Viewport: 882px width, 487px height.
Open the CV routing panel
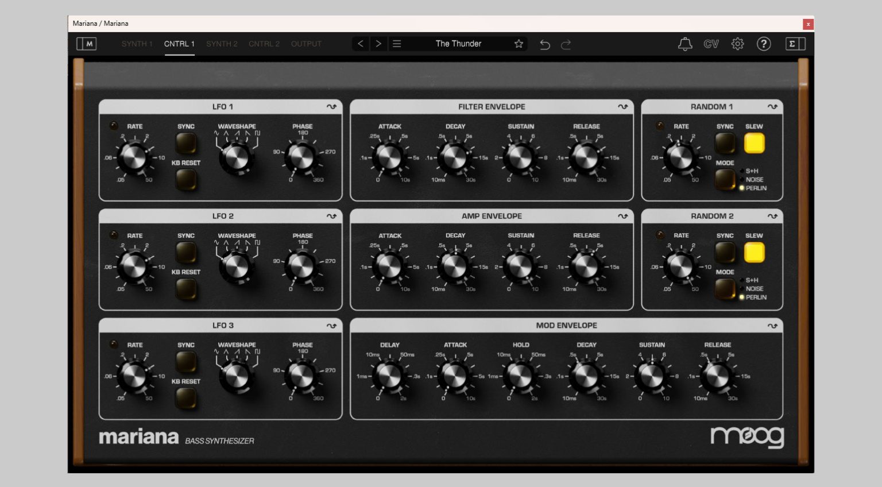pos(711,44)
